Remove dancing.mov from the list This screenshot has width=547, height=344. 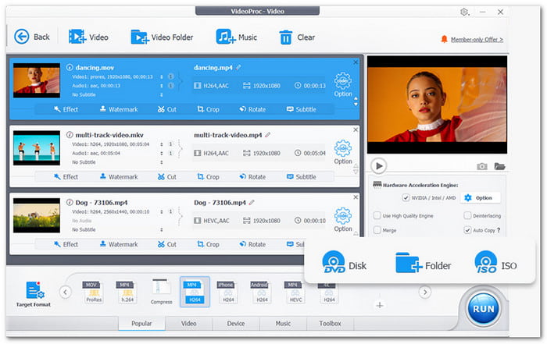pos(356,62)
